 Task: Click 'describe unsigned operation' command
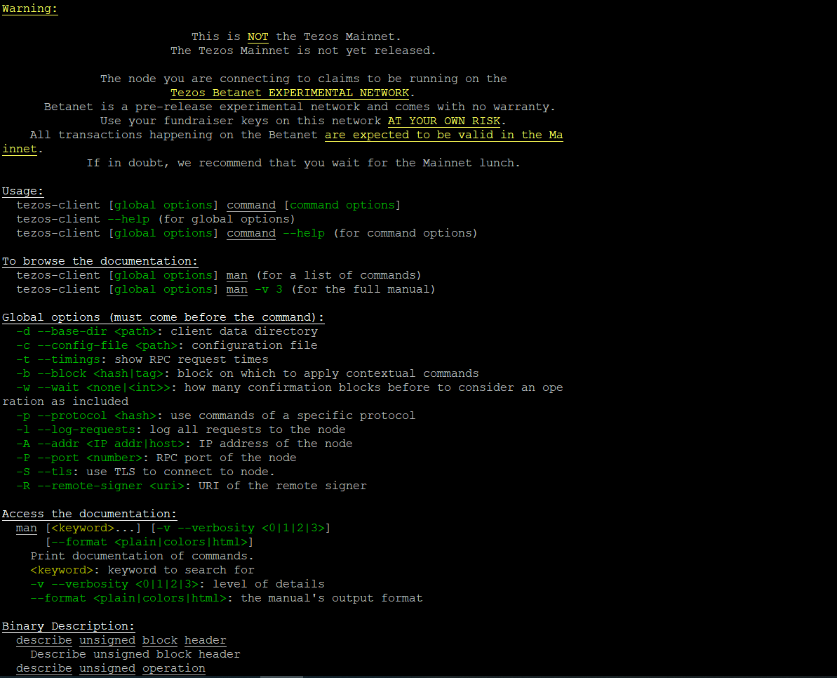110,668
